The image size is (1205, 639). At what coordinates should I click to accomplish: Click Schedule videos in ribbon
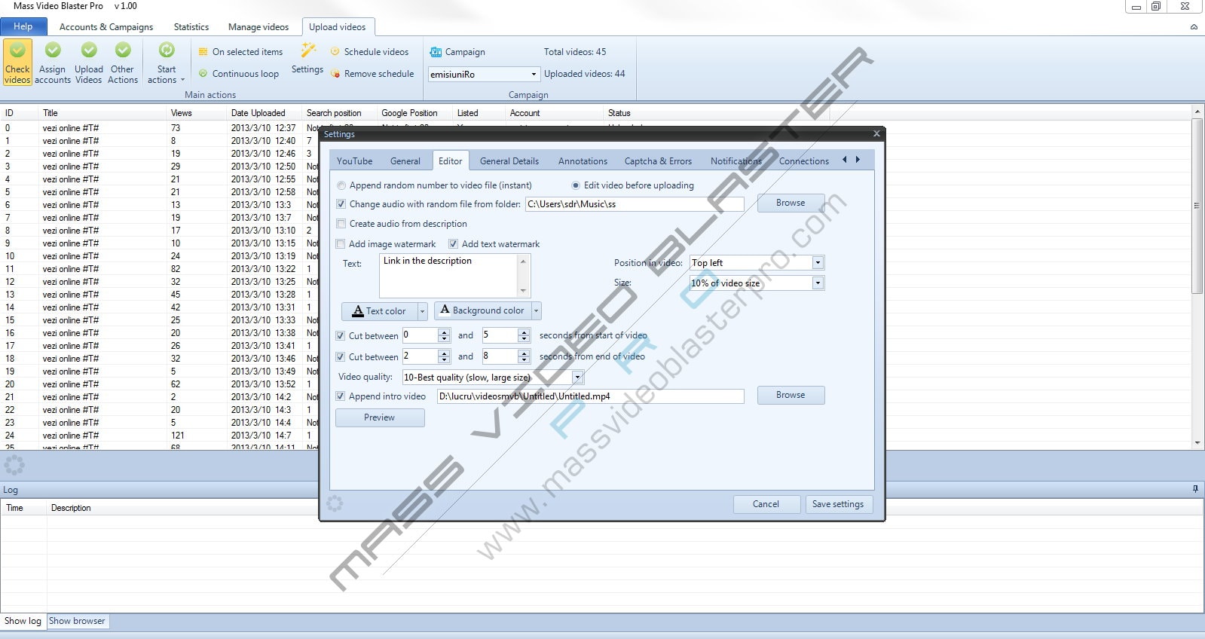(375, 52)
